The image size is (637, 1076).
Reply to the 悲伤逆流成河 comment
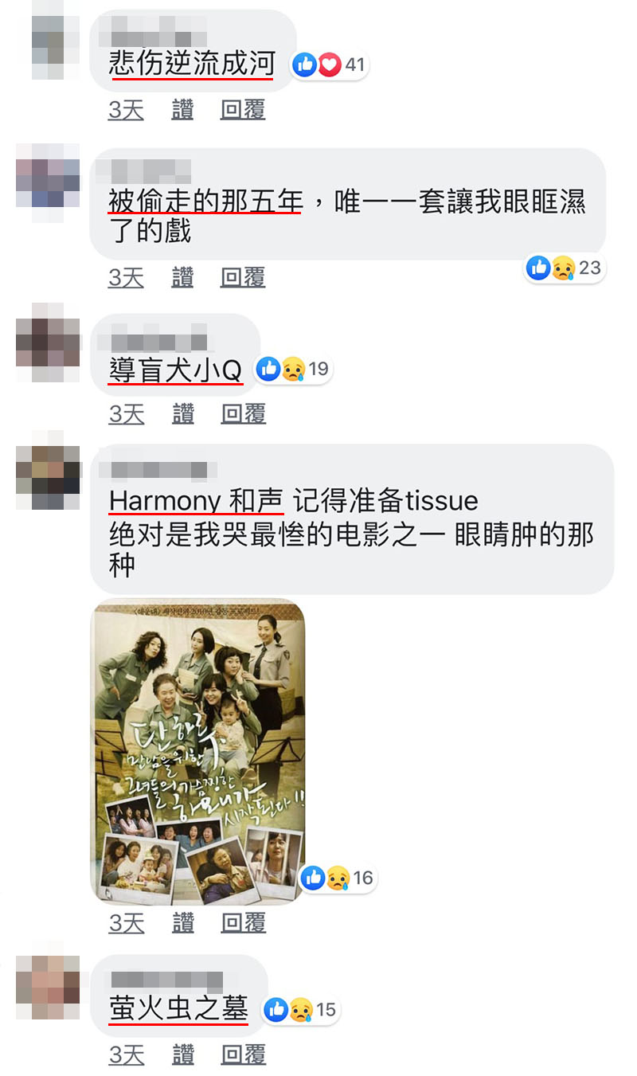click(243, 111)
